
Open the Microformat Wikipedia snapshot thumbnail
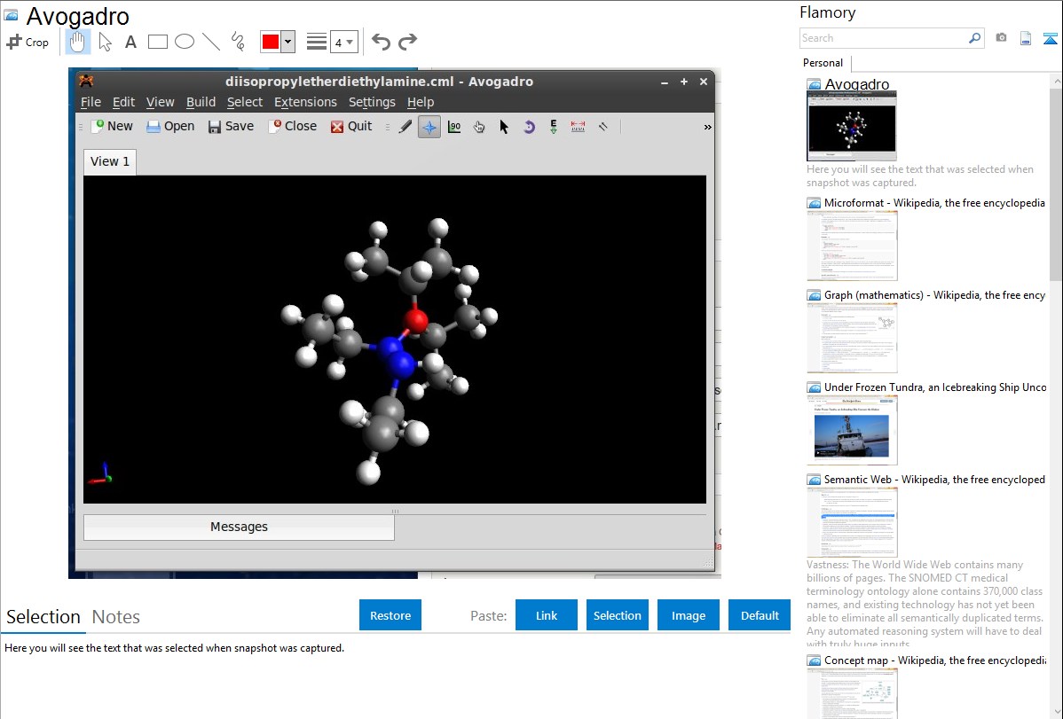click(852, 246)
